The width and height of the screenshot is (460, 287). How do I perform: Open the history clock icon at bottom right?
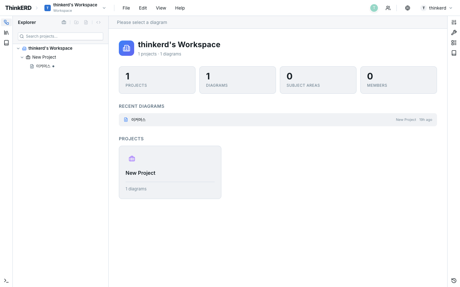[454, 281]
